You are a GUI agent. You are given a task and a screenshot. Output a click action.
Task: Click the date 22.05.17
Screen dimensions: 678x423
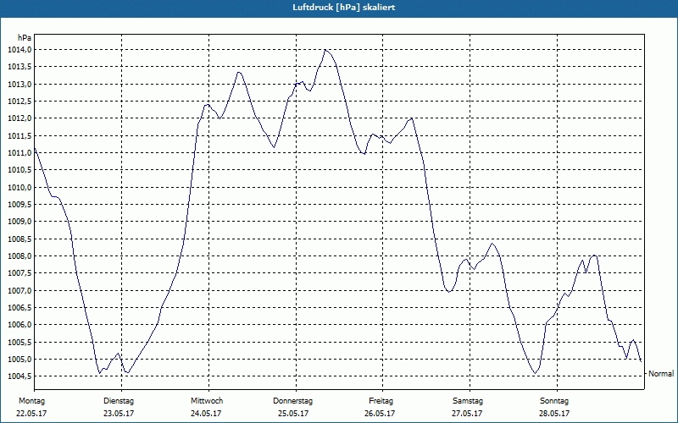coord(31,414)
